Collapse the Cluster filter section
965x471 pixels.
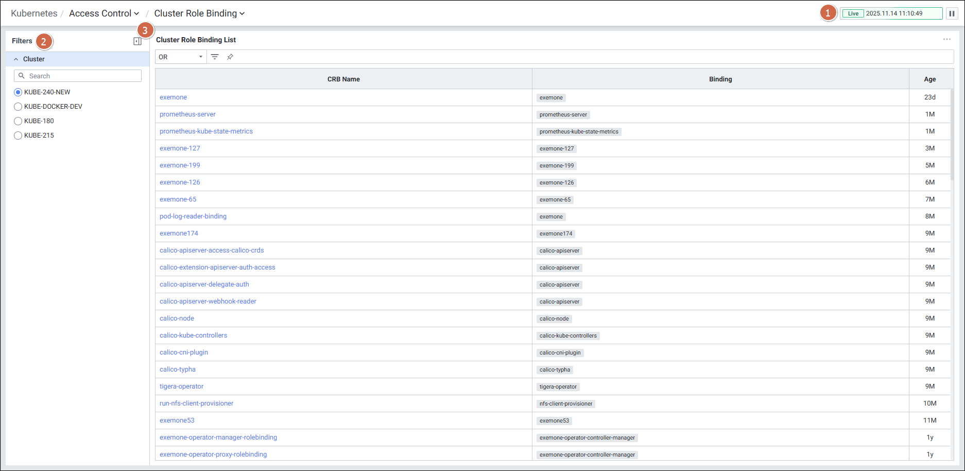pyautogui.click(x=16, y=59)
